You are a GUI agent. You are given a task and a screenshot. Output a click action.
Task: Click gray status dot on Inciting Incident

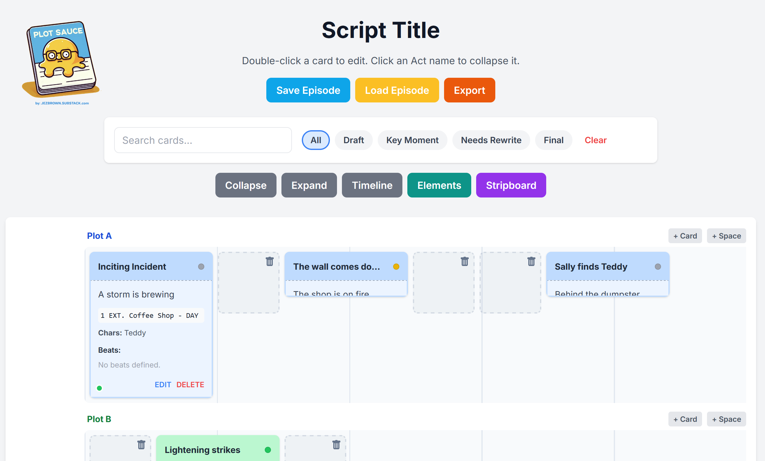pyautogui.click(x=201, y=267)
